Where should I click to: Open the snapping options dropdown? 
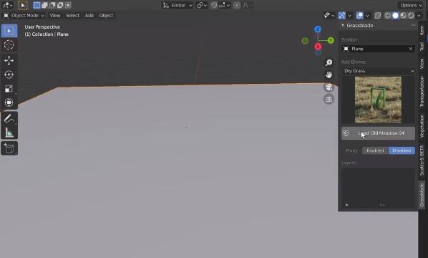(224, 5)
